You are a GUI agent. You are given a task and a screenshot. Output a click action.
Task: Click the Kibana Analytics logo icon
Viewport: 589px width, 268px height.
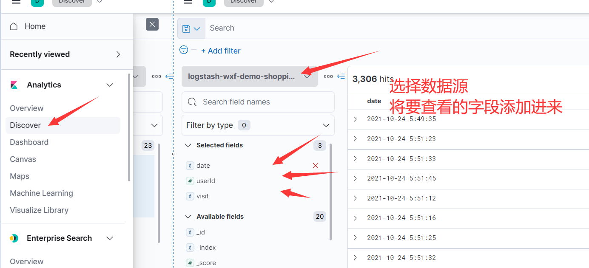click(14, 85)
